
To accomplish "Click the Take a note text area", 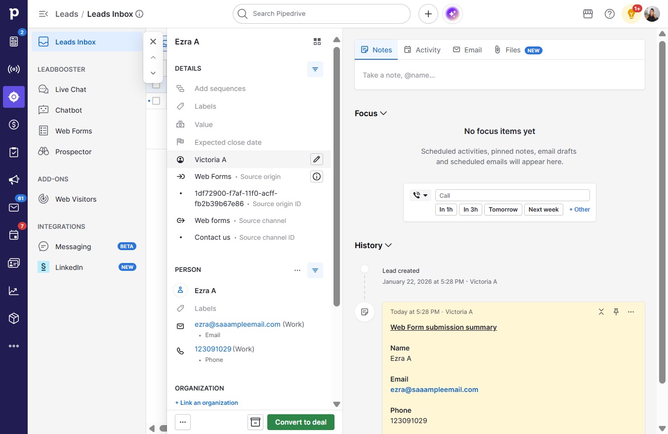I will [x=500, y=75].
